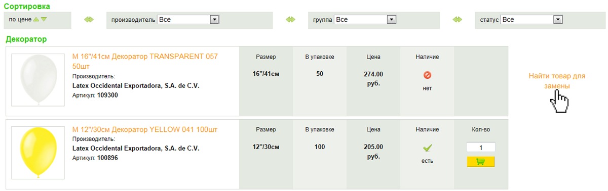This screenshot has width=608, height=191.
Task: Sort by price ascending arrow
Action: pyautogui.click(x=36, y=20)
